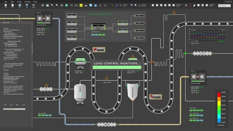233x131 pixels.
Task: Click the Print toolbar icon
Action: point(20,5)
